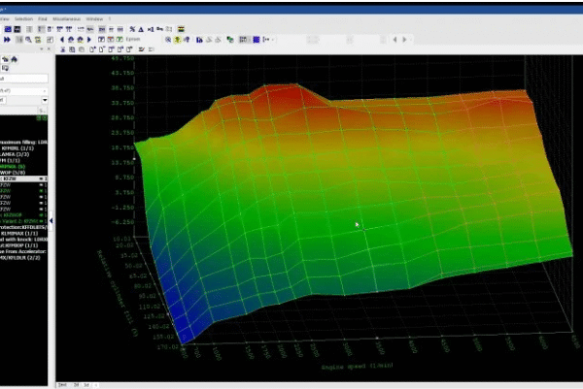
Task: Open the Selection menu
Action: [23, 19]
